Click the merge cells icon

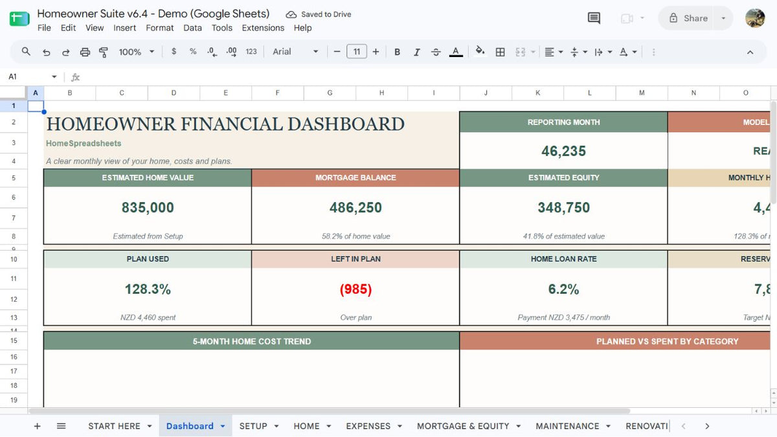[x=520, y=52]
